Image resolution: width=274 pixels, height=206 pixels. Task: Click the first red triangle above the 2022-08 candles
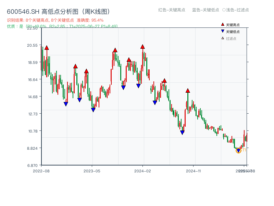coord(46,47)
